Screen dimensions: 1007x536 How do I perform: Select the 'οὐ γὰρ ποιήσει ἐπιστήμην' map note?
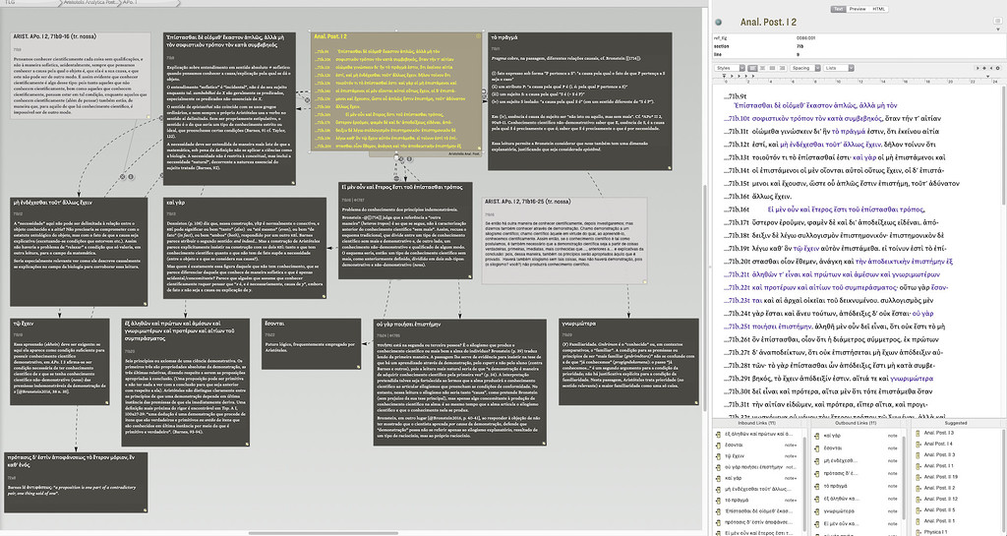[x=460, y=382]
